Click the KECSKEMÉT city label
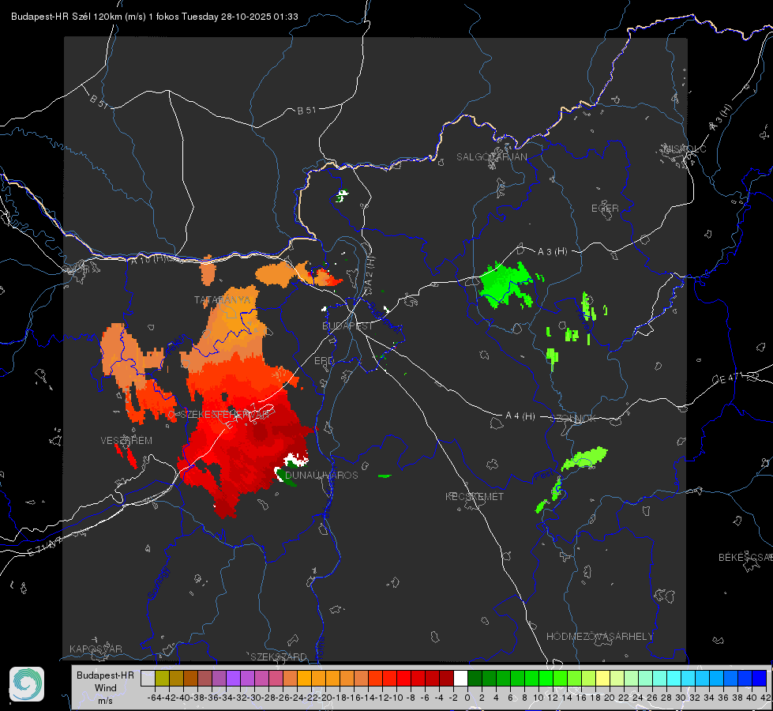 475,496
